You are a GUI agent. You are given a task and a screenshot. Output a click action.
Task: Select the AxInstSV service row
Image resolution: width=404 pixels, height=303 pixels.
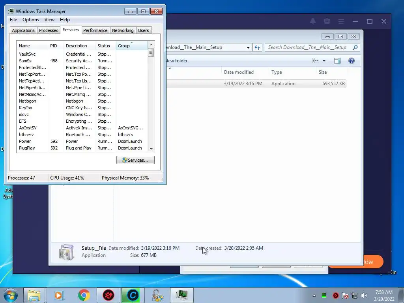pyautogui.click(x=82, y=128)
